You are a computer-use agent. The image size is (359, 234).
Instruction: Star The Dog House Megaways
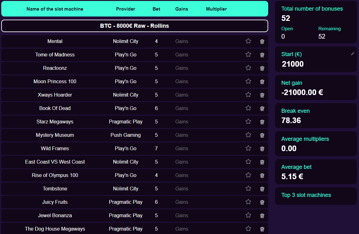click(x=248, y=229)
